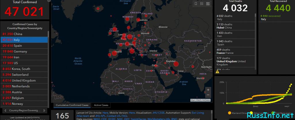Open the Lancet article Here link
The width and height of the screenshot is (295, 120).
[105, 113]
